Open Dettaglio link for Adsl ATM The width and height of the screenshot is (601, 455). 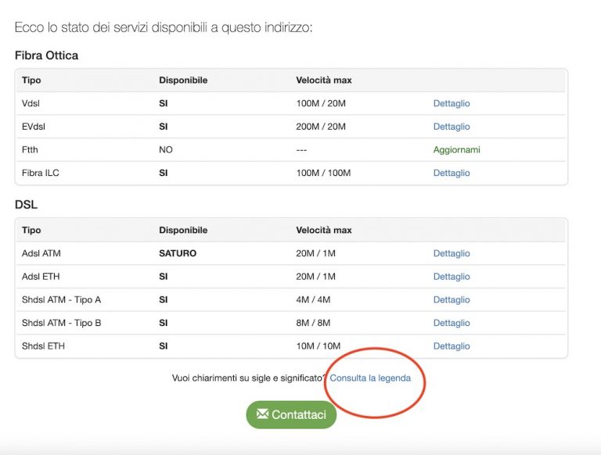(452, 253)
